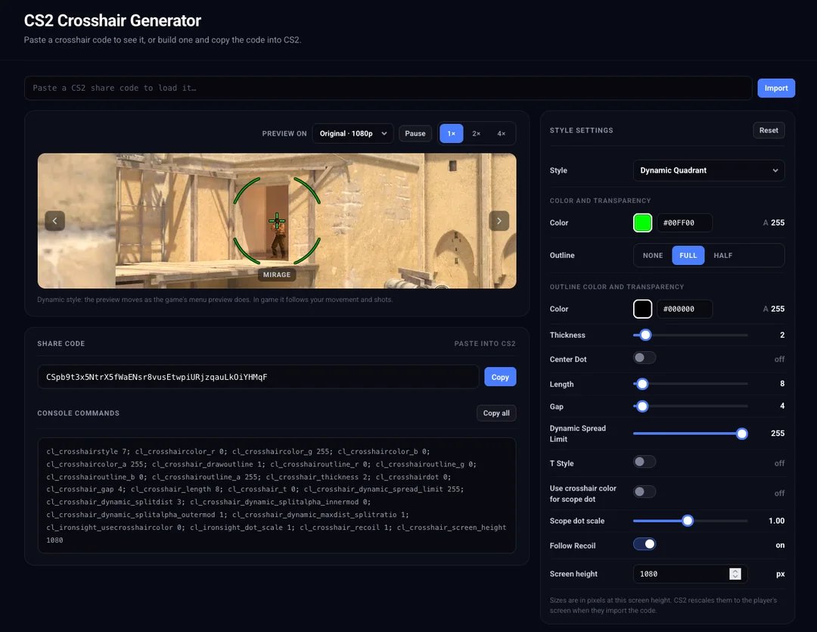
Task: Click the #000000 outline hex field
Action: click(685, 309)
